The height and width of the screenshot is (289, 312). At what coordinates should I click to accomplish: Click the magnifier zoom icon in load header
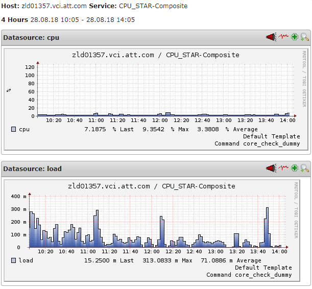point(304,168)
